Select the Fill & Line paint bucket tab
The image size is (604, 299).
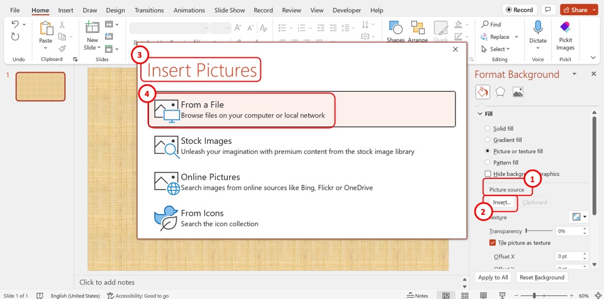click(483, 92)
